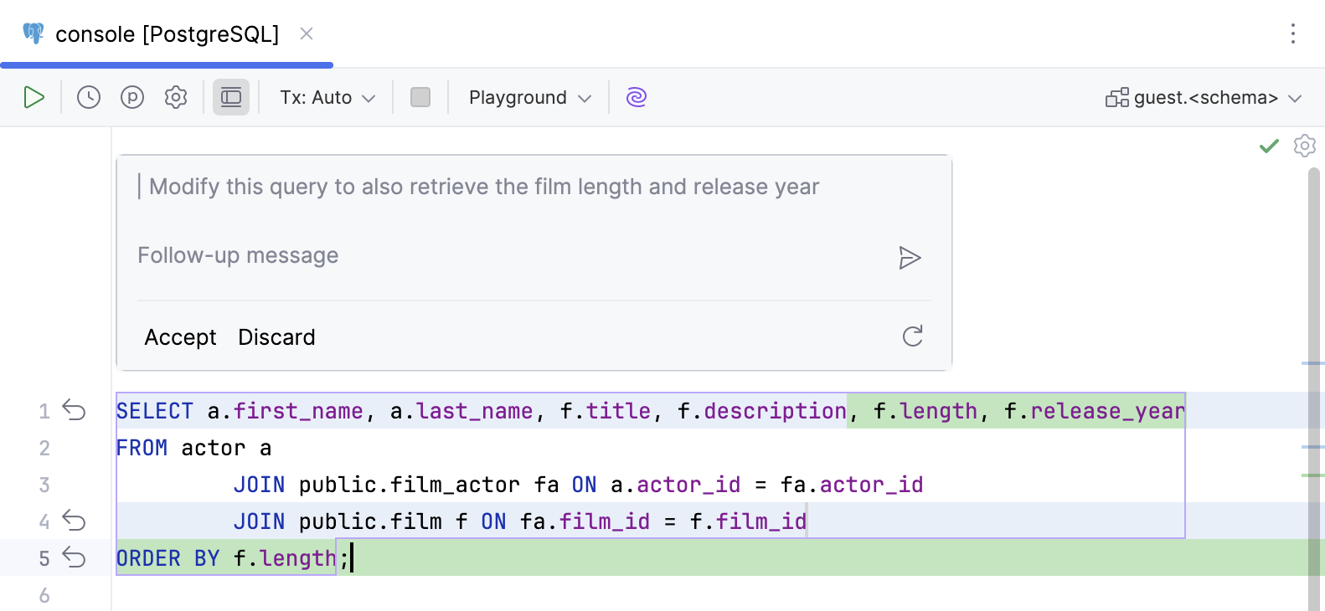Open the Tx: Auto transaction dropdown
1325x611 pixels.
tap(327, 97)
